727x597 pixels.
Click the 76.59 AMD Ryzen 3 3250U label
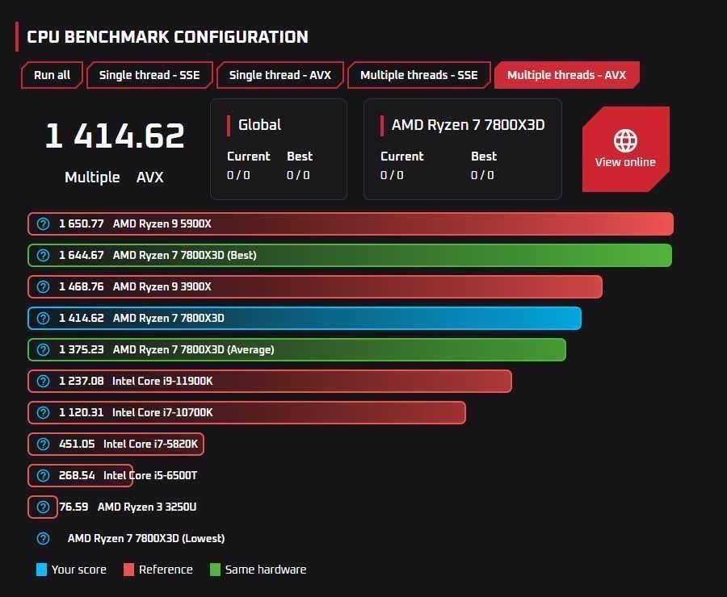point(128,507)
